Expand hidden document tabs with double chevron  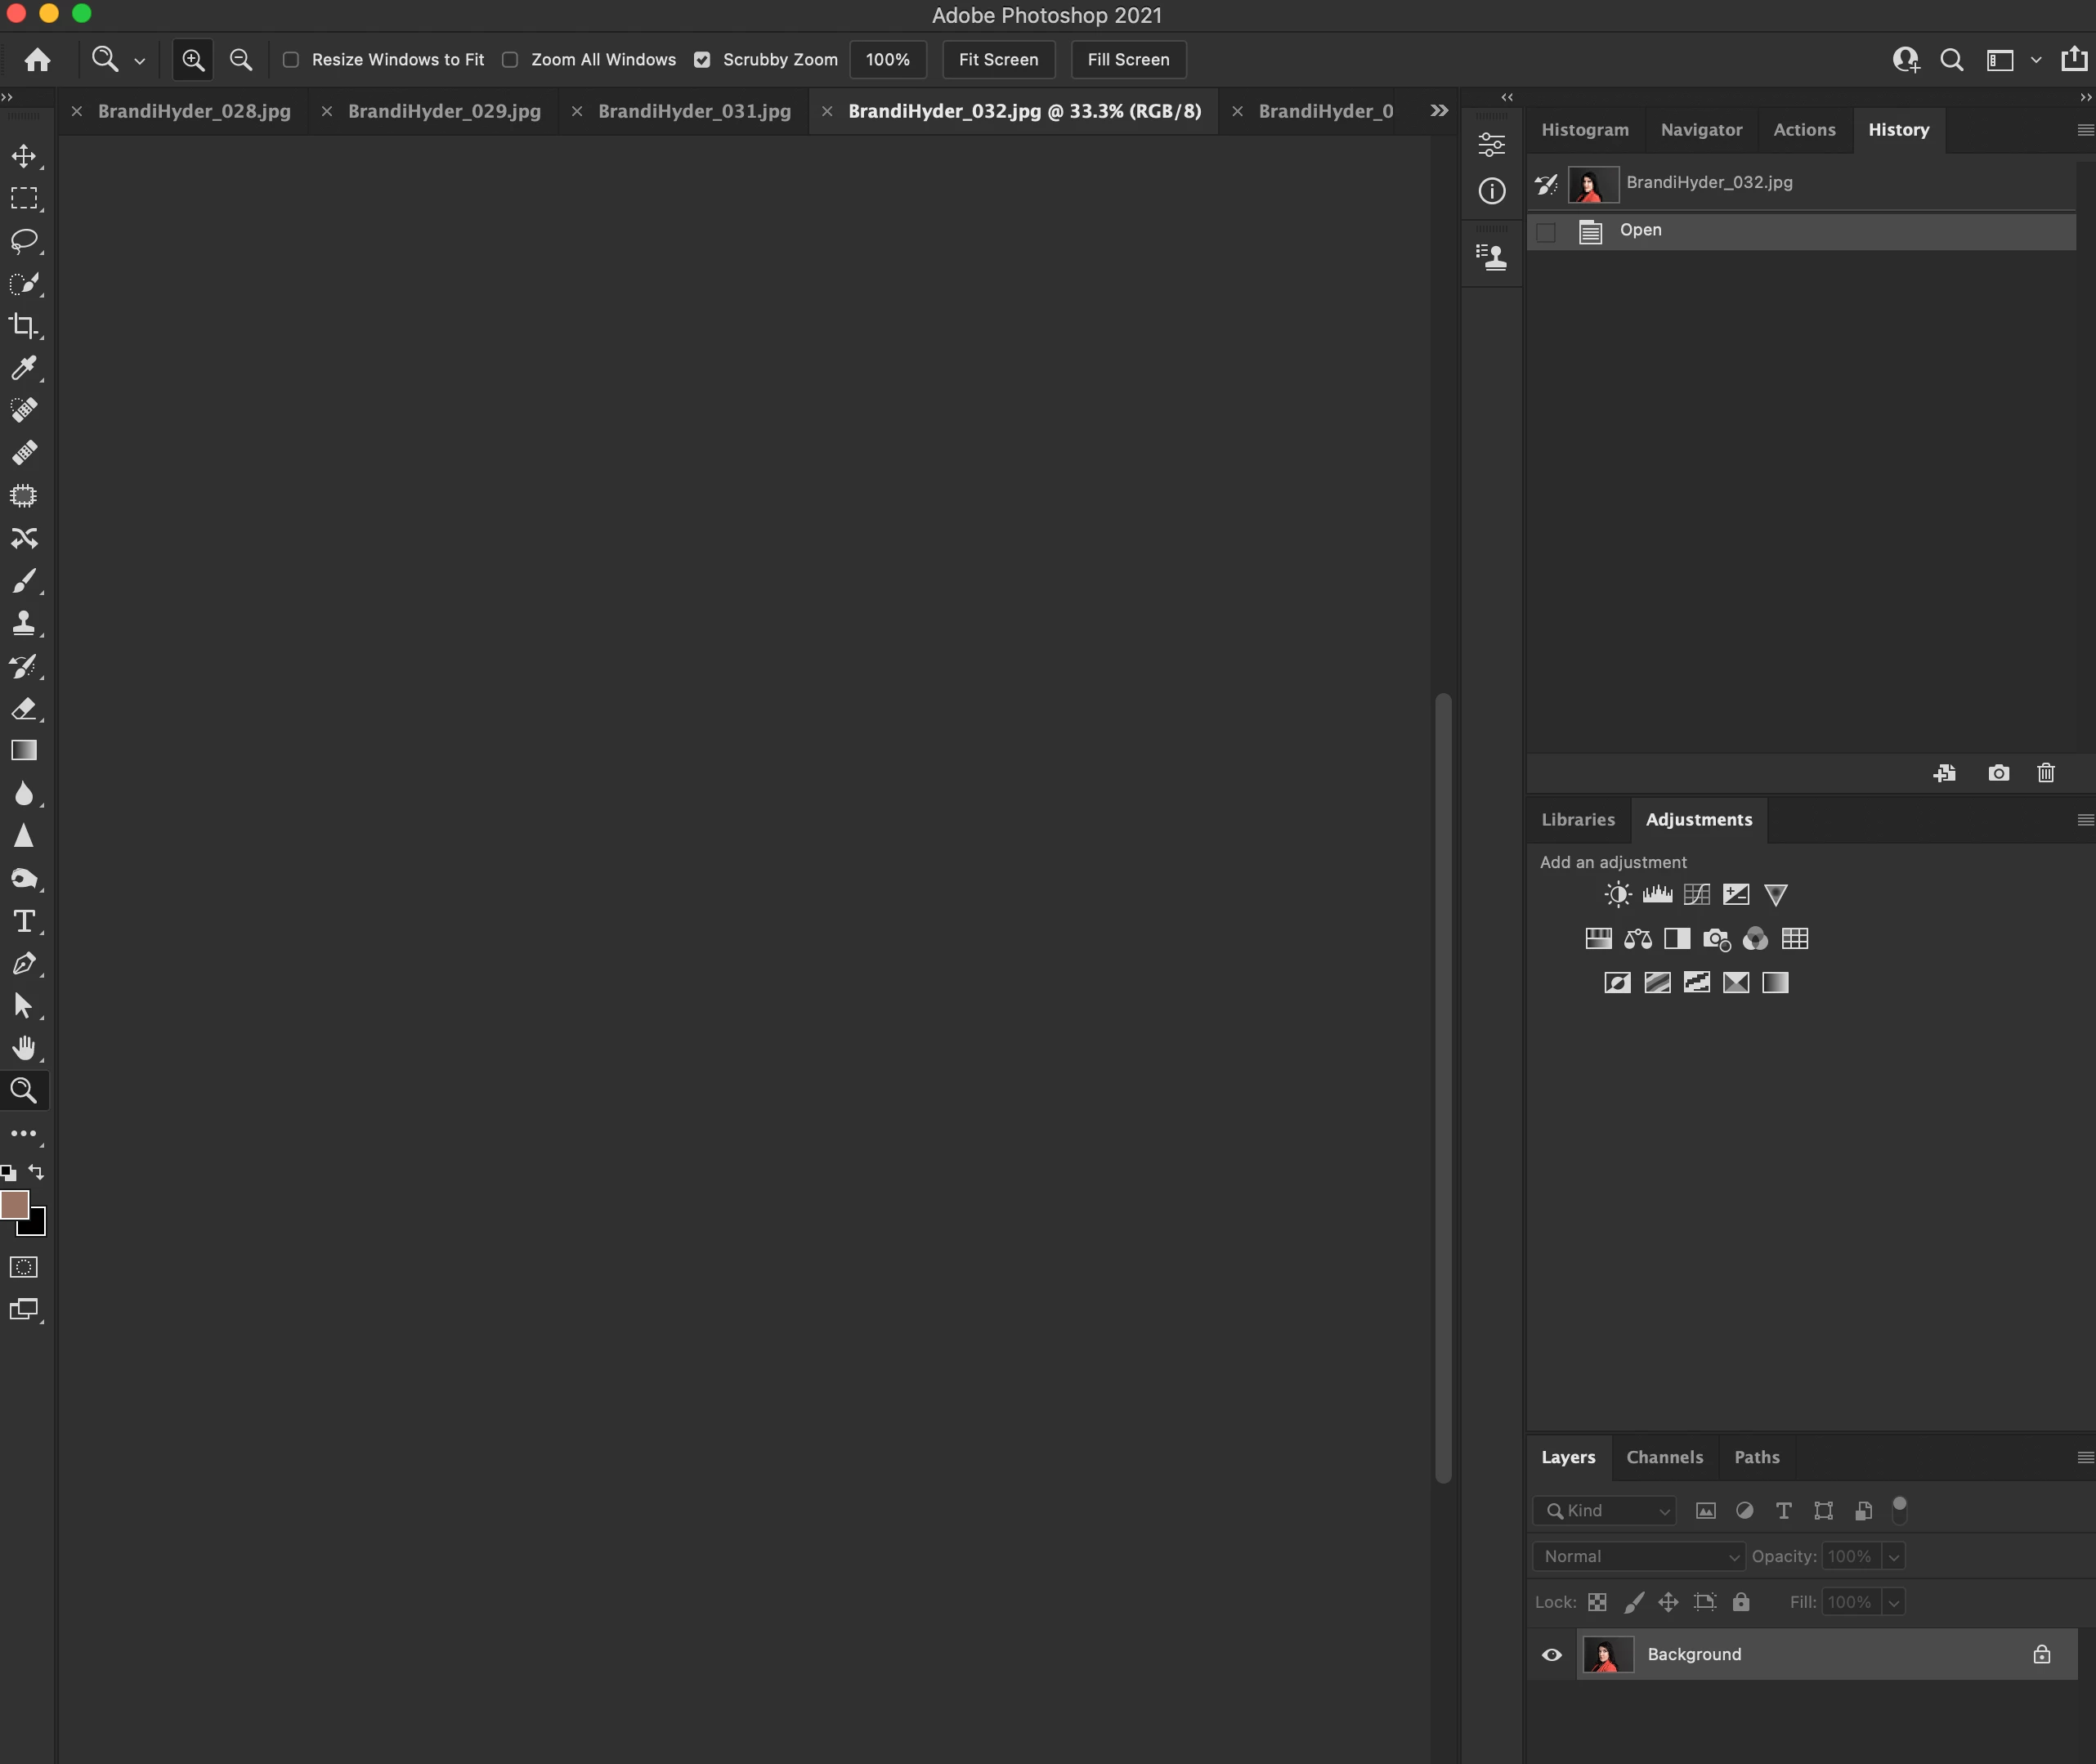(1439, 111)
